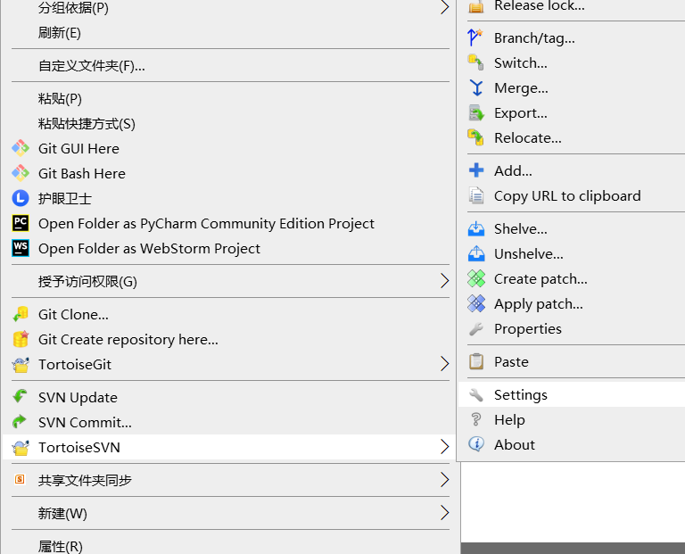
Task: Expand the TortoiseGit submenu arrow
Action: (445, 363)
